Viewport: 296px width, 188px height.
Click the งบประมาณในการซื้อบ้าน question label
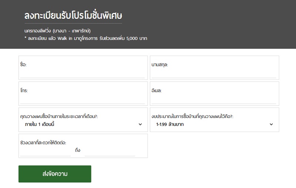[192, 116]
